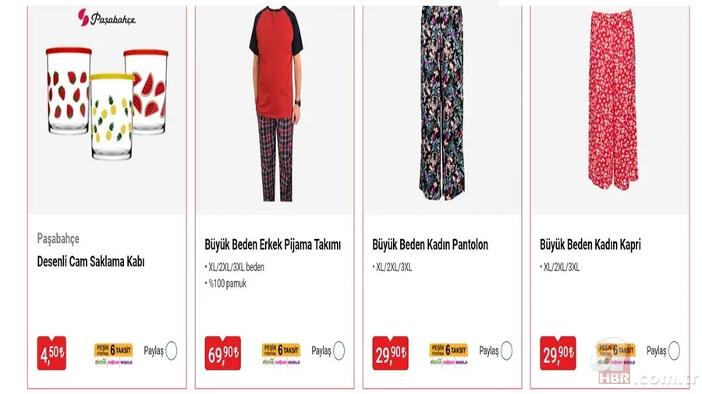Click the 4,50 TL red price tag
The width and height of the screenshot is (702, 394).
pyautogui.click(x=52, y=353)
